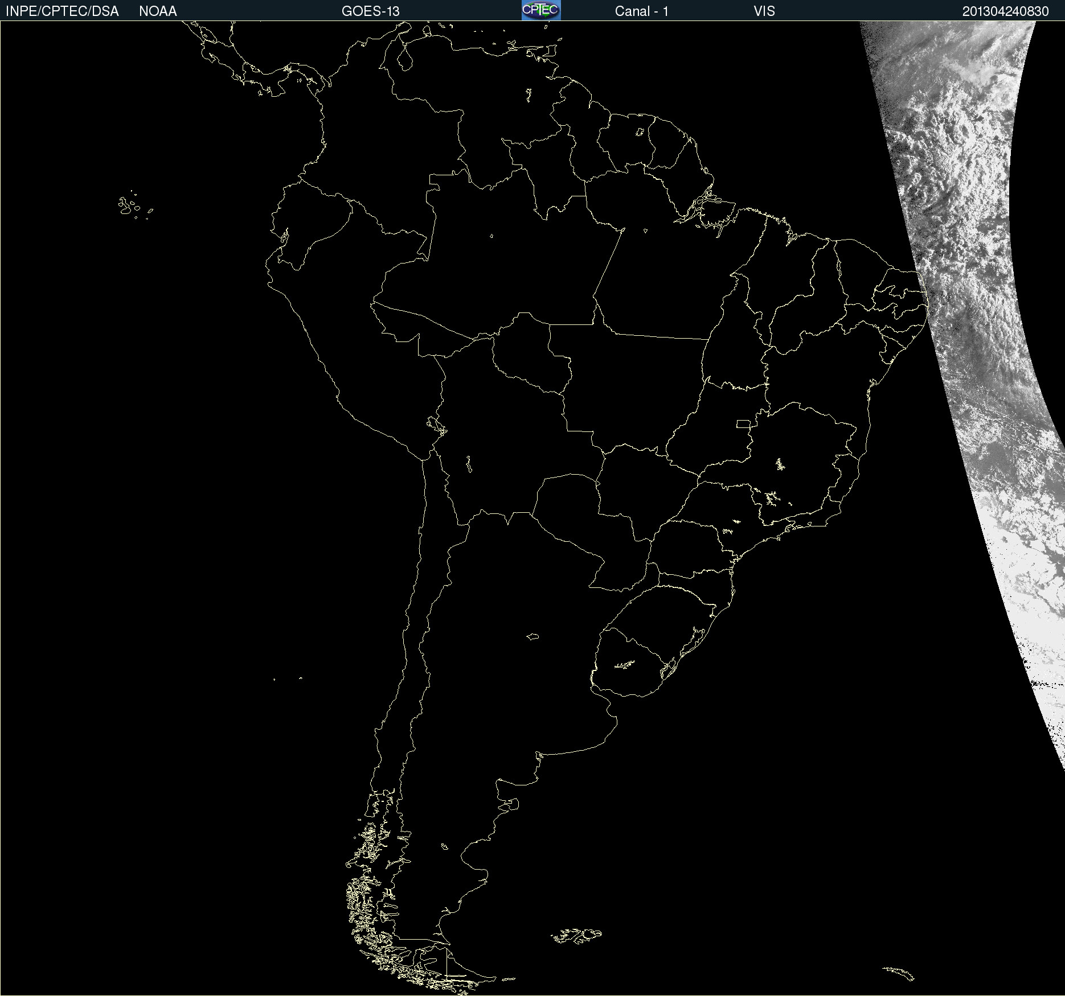Viewport: 1065px width, 996px height.
Task: Select the GOES-13 satellite label
Action: (x=371, y=11)
